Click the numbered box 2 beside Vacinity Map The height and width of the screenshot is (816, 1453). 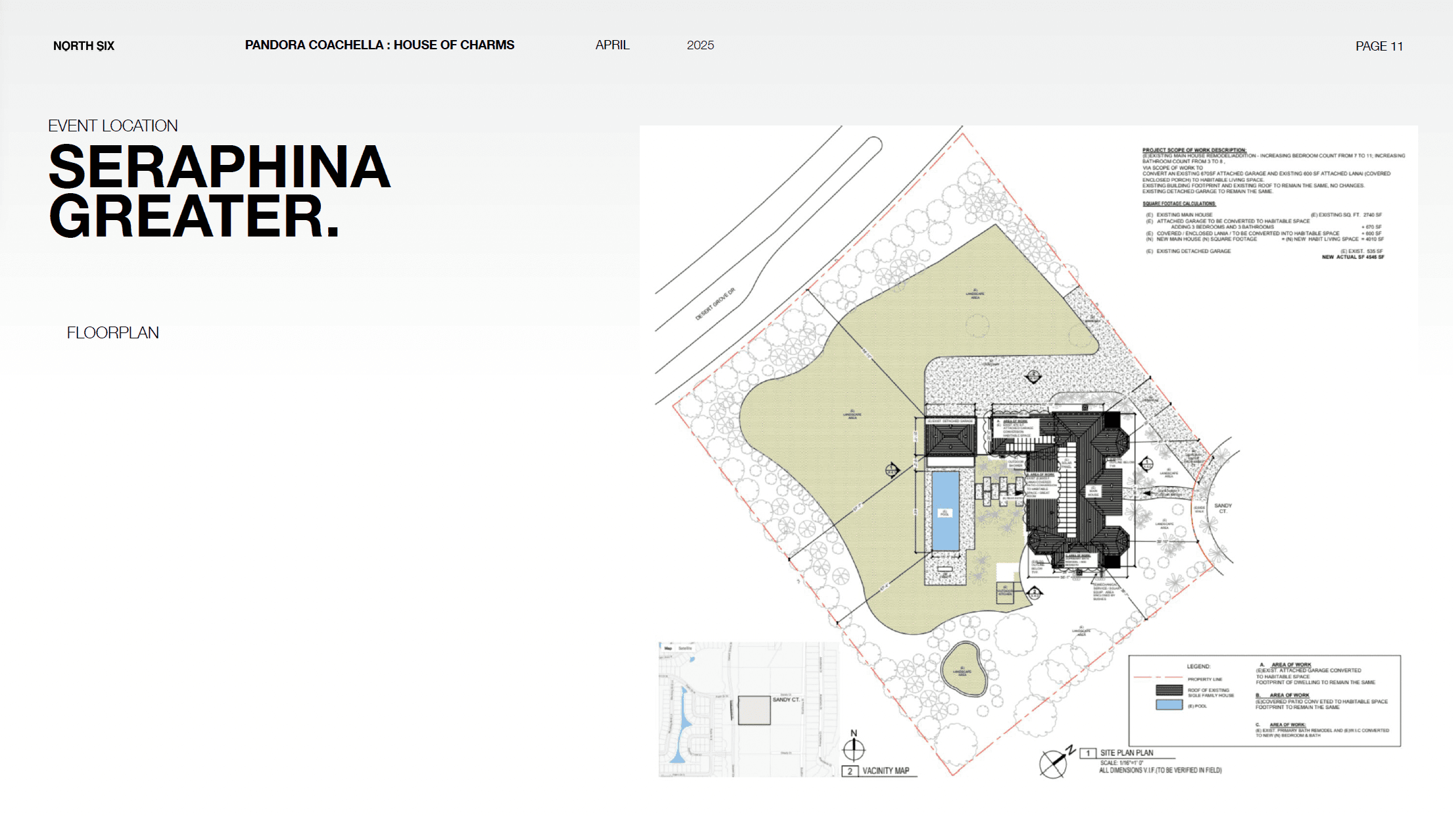[x=850, y=771]
